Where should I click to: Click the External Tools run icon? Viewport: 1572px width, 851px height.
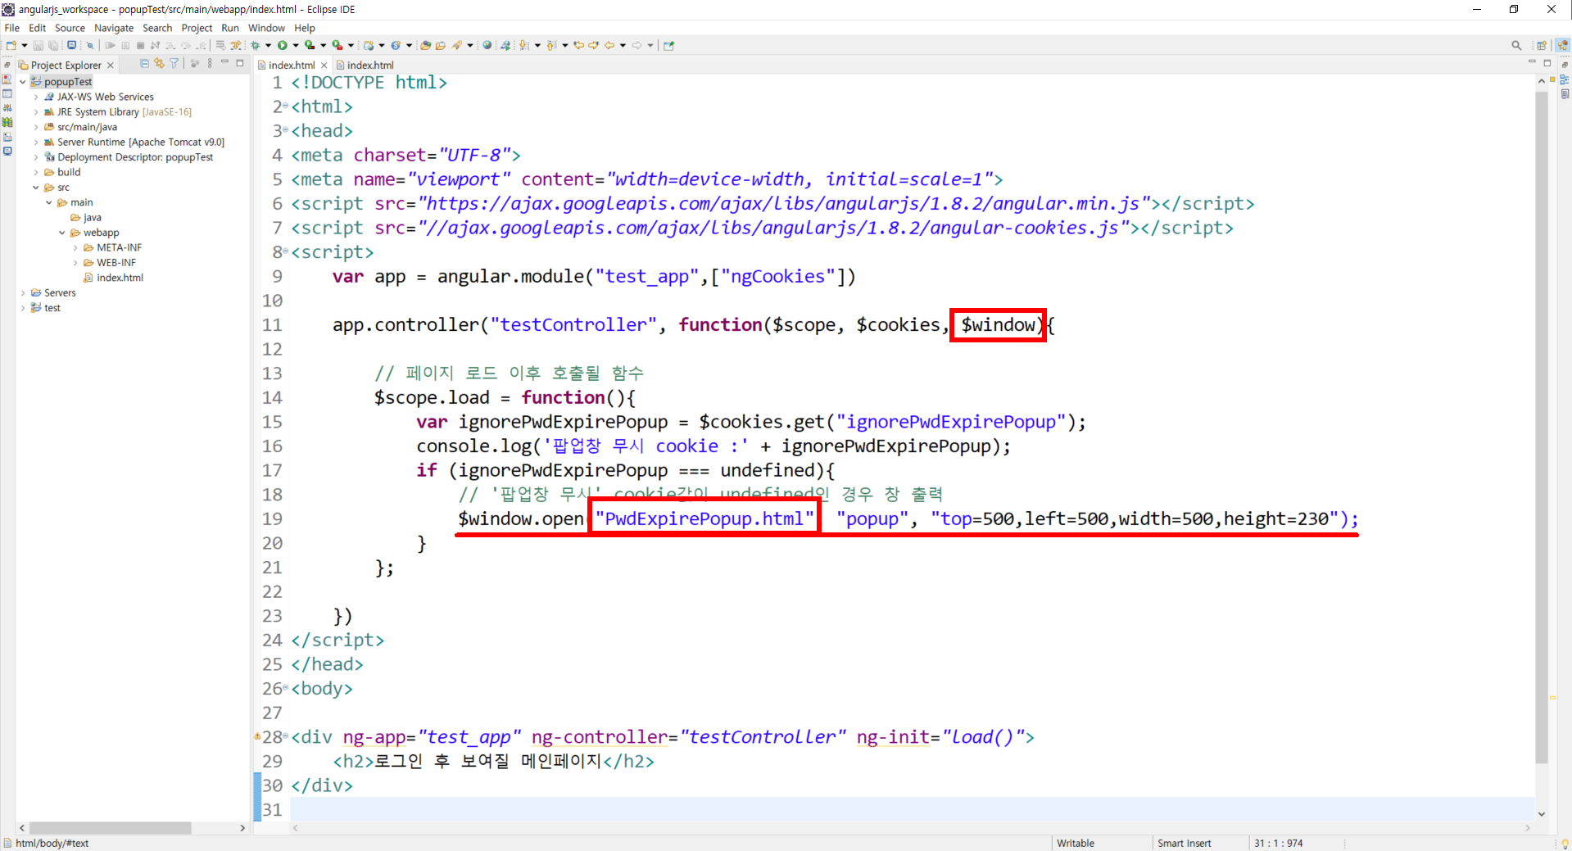click(x=337, y=45)
